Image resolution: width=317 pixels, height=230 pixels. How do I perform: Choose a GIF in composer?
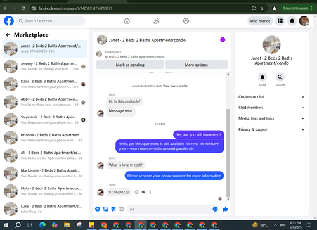pyautogui.click(x=121, y=209)
